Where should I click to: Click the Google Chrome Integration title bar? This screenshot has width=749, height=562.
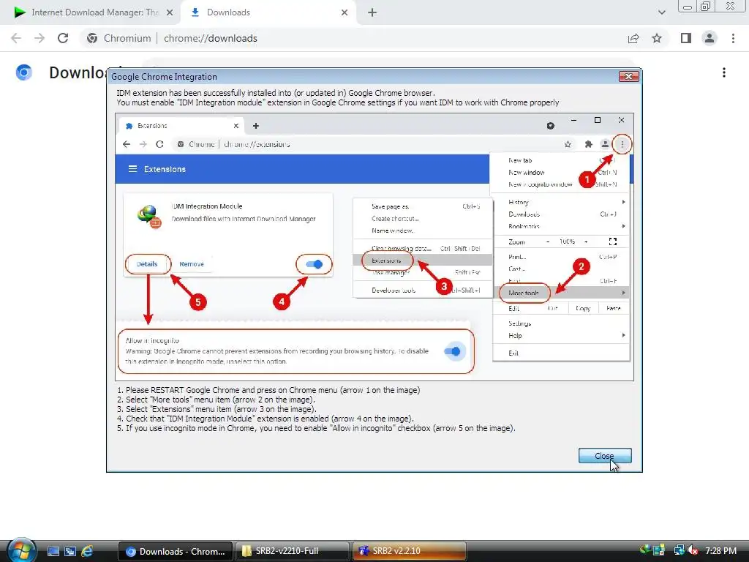pyautogui.click(x=363, y=76)
